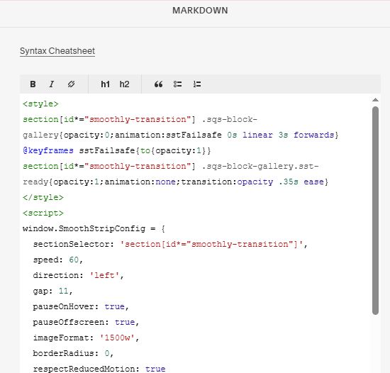Place cursor on the opening <style> tag line

click(x=40, y=104)
